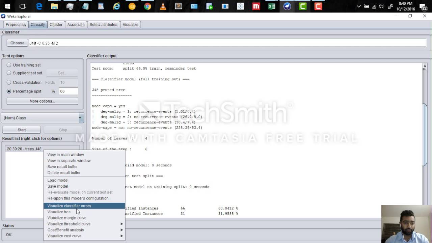
Task: Open the Action Center notifications icon
Action: click(423, 6)
